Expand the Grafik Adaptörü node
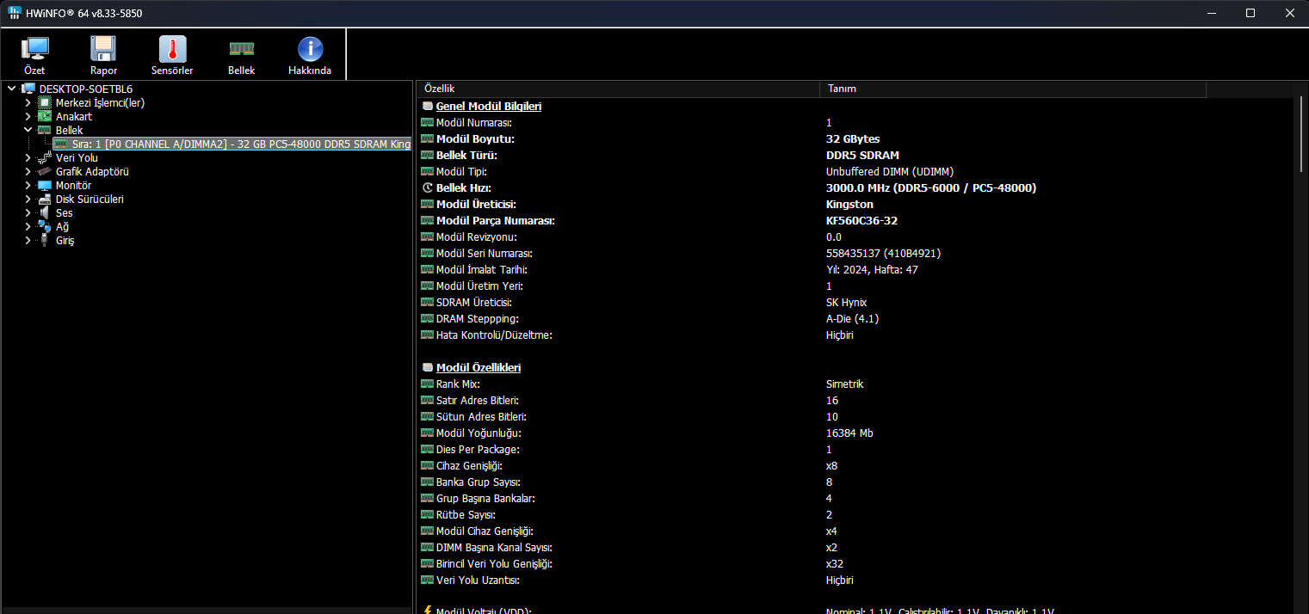 (x=28, y=171)
